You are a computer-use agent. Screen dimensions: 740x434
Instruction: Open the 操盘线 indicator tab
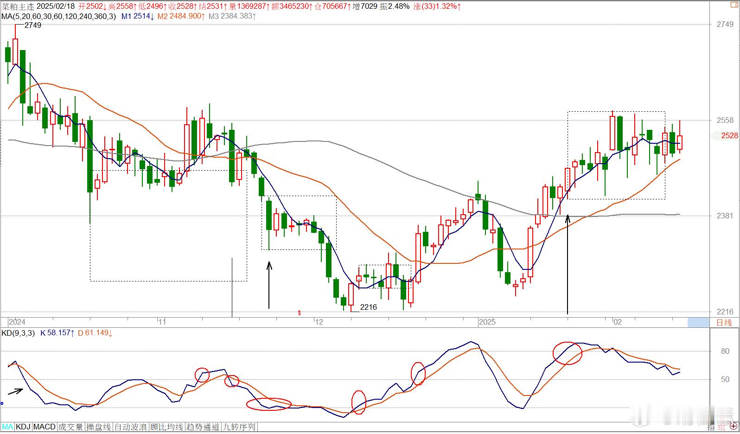(99, 427)
